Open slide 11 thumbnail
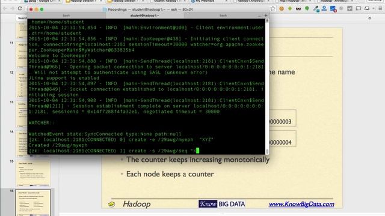This screenshot has height=216, width=385. coord(22,55)
